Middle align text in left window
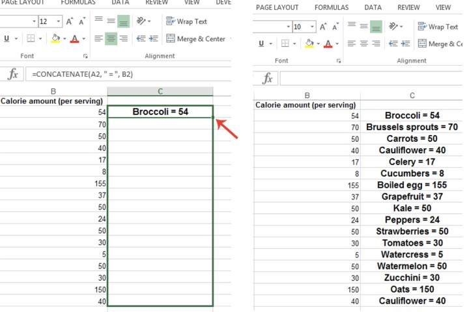469x312 pixels. point(111,21)
